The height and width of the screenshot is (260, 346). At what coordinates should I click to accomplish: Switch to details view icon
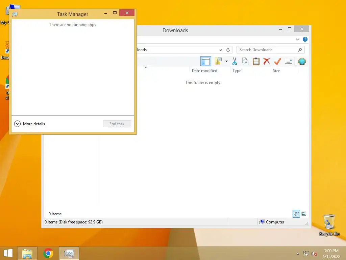click(296, 214)
